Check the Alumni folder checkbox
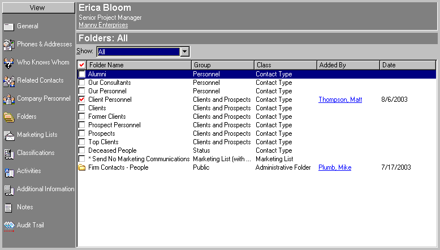Screen dimensions: 440x250 pos(82,74)
